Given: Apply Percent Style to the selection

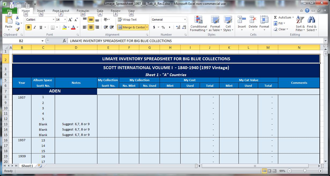Looking at the screenshot, I should pyautogui.click(x=163, y=28).
